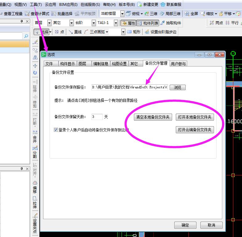
Task: Click the move arrows icon in sidebar
Action: [x=35, y=66]
